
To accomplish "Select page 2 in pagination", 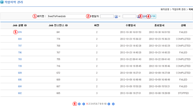I will coord(89,104).
